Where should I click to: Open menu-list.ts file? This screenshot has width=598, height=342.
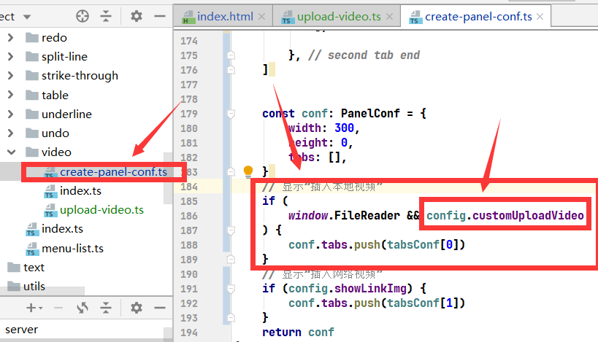coord(64,249)
